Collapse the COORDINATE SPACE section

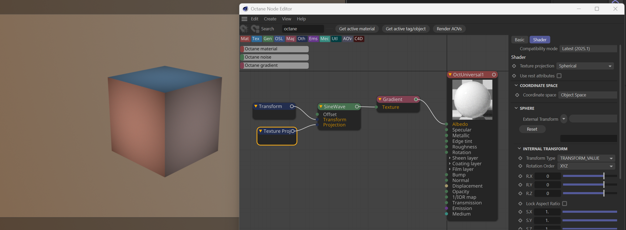[516, 85]
